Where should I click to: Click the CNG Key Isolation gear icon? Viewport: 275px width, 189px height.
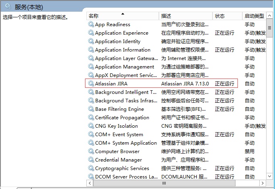pyautogui.click(x=91, y=126)
